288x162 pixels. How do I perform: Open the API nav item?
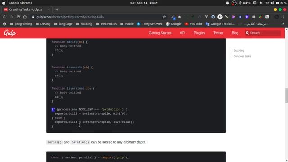pyautogui.click(x=183, y=33)
